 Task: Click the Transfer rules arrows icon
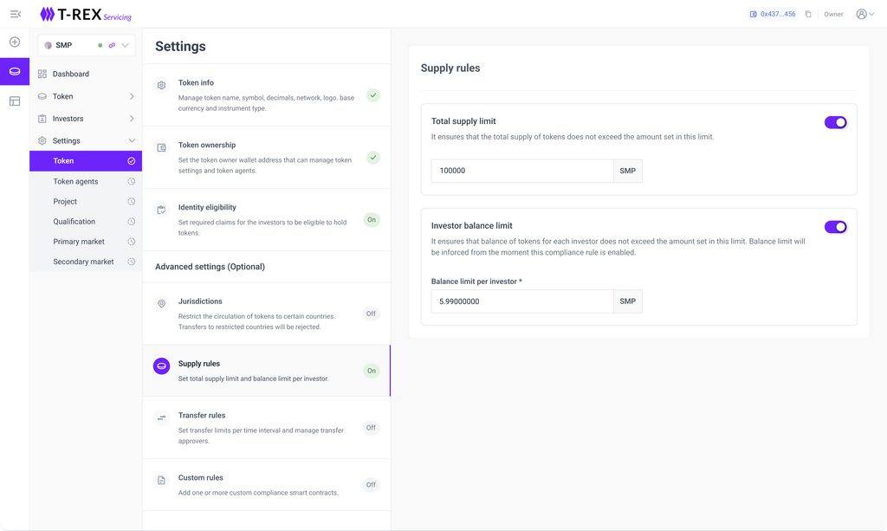161,418
